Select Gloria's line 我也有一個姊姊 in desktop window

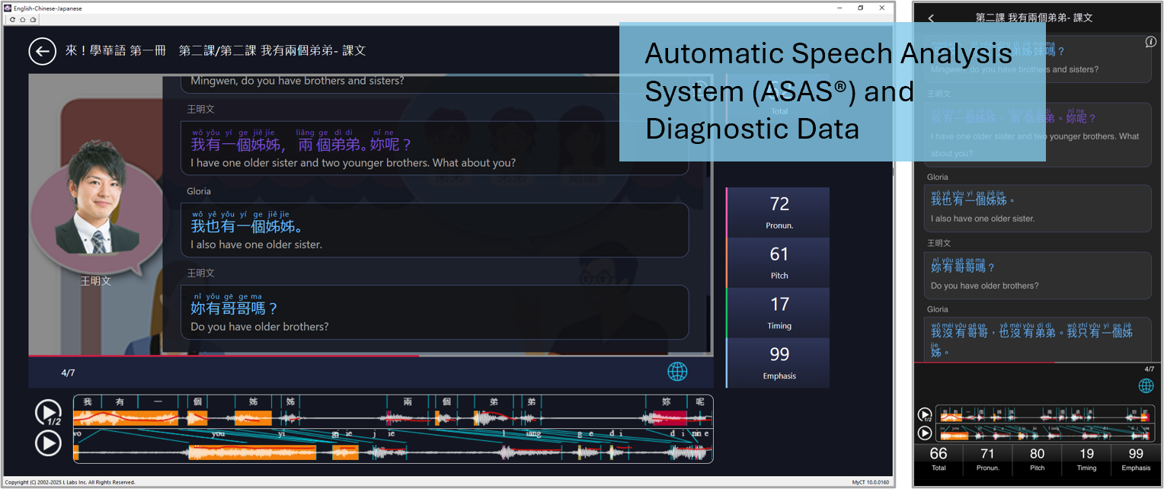434,229
